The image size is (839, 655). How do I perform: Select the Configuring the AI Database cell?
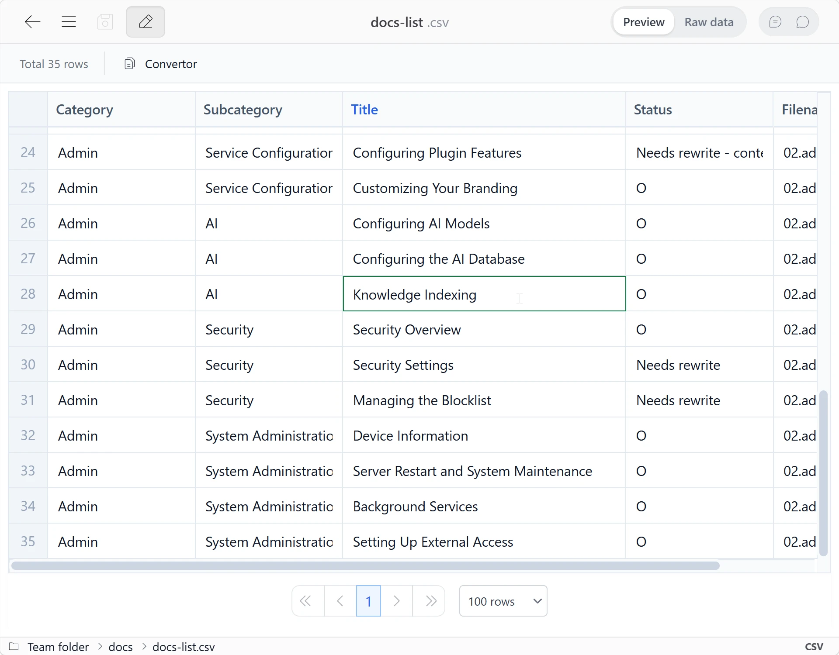click(x=484, y=259)
